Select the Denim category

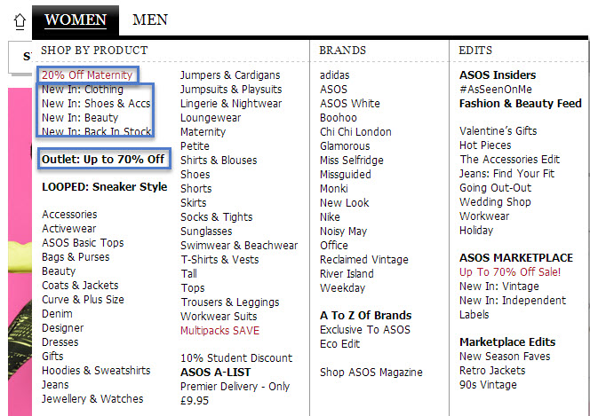tap(57, 314)
